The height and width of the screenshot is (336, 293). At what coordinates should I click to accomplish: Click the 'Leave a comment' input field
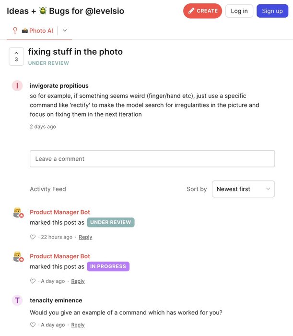pyautogui.click(x=152, y=159)
